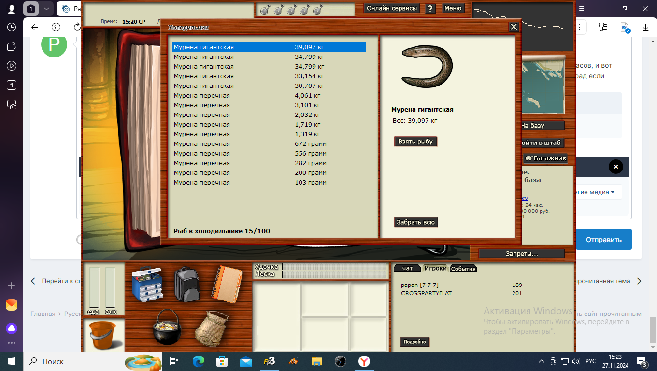Screen dimensions: 657x371
Task: Click the blue Отправить button
Action: [603, 239]
